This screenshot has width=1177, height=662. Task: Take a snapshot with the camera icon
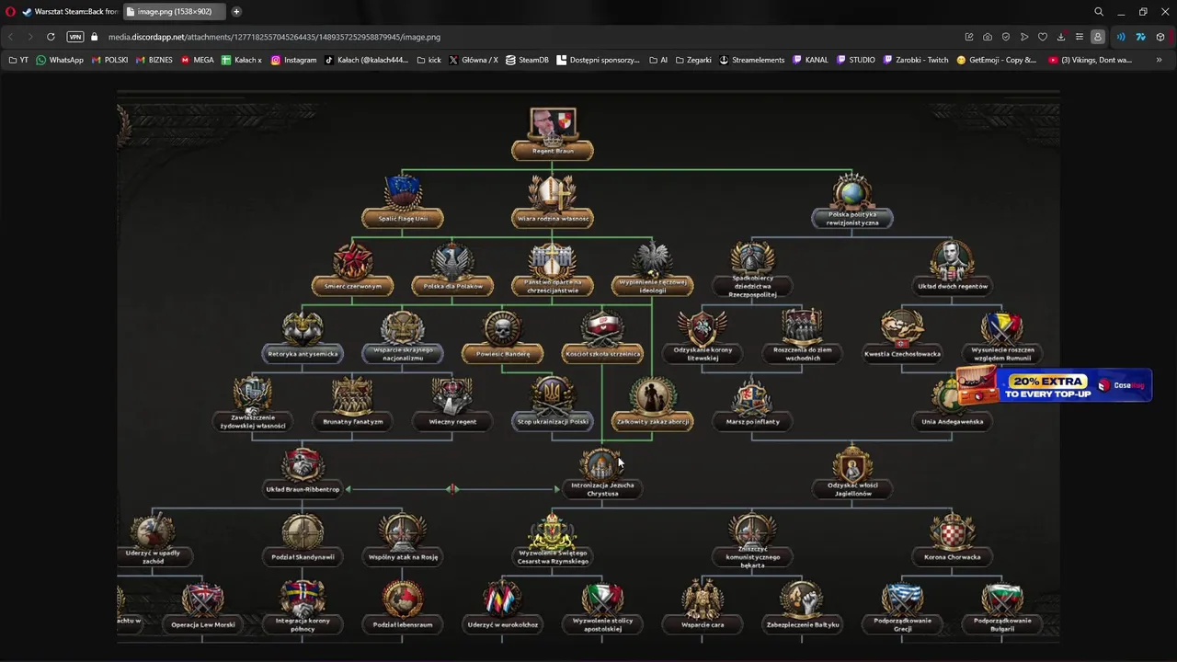tap(988, 37)
